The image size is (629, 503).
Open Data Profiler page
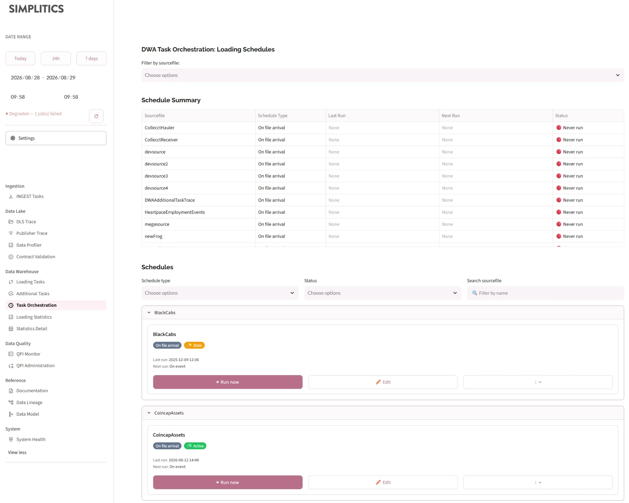[x=29, y=245]
